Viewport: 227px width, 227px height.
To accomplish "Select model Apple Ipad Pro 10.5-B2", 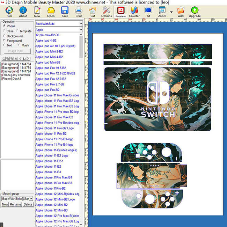I will (x=51, y=68).
